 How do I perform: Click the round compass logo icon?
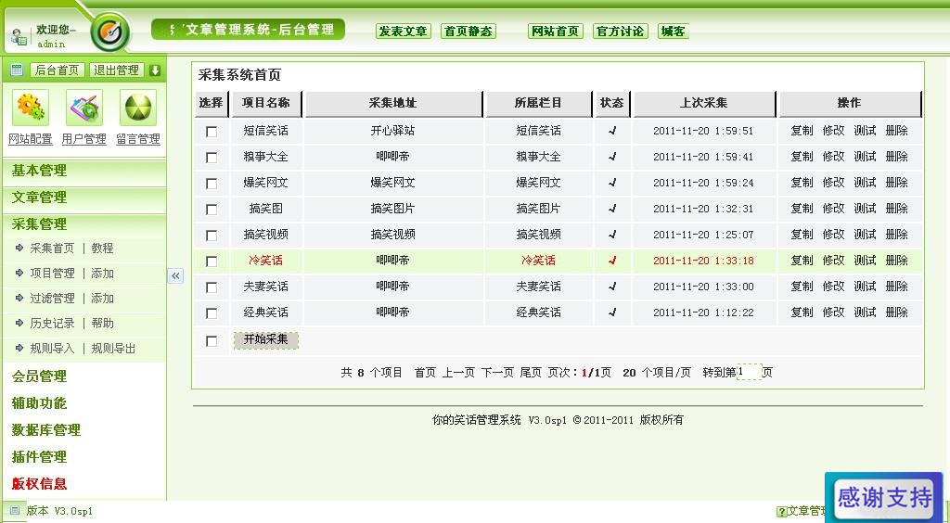(110, 32)
